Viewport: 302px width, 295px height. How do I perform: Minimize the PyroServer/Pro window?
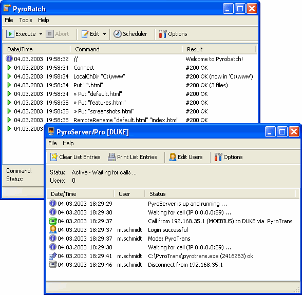[x=270, y=132]
